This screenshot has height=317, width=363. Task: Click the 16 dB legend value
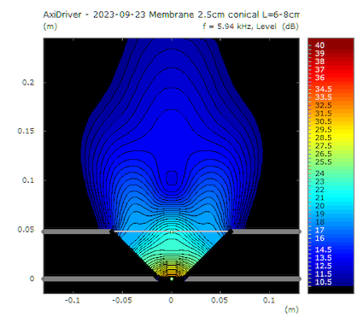319,238
